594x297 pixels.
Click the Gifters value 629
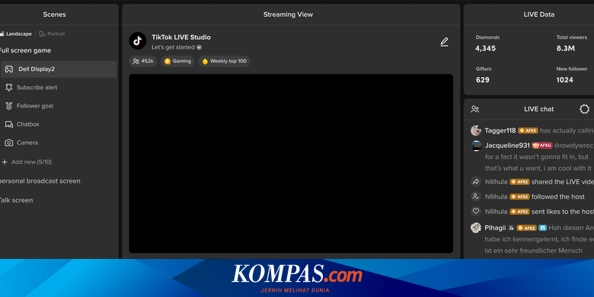483,80
